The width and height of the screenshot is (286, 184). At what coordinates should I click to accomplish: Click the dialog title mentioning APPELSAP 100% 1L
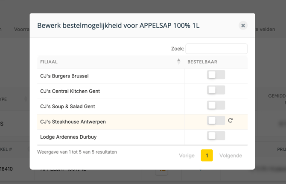(x=118, y=25)
